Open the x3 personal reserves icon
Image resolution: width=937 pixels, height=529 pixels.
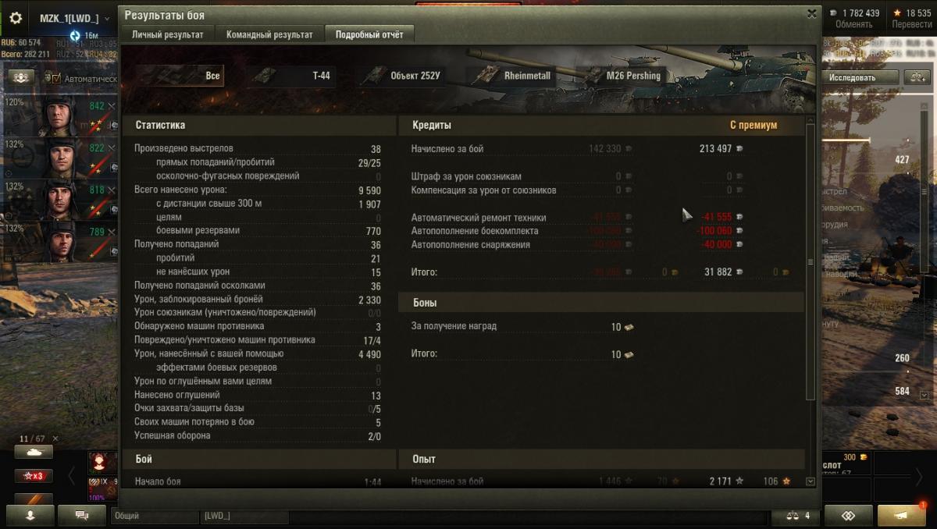point(34,475)
